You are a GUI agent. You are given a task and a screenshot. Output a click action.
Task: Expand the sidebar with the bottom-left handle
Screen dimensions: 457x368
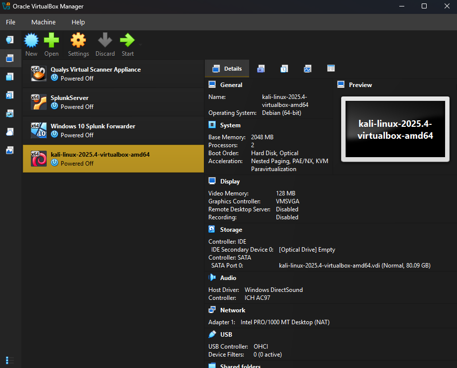click(7, 360)
